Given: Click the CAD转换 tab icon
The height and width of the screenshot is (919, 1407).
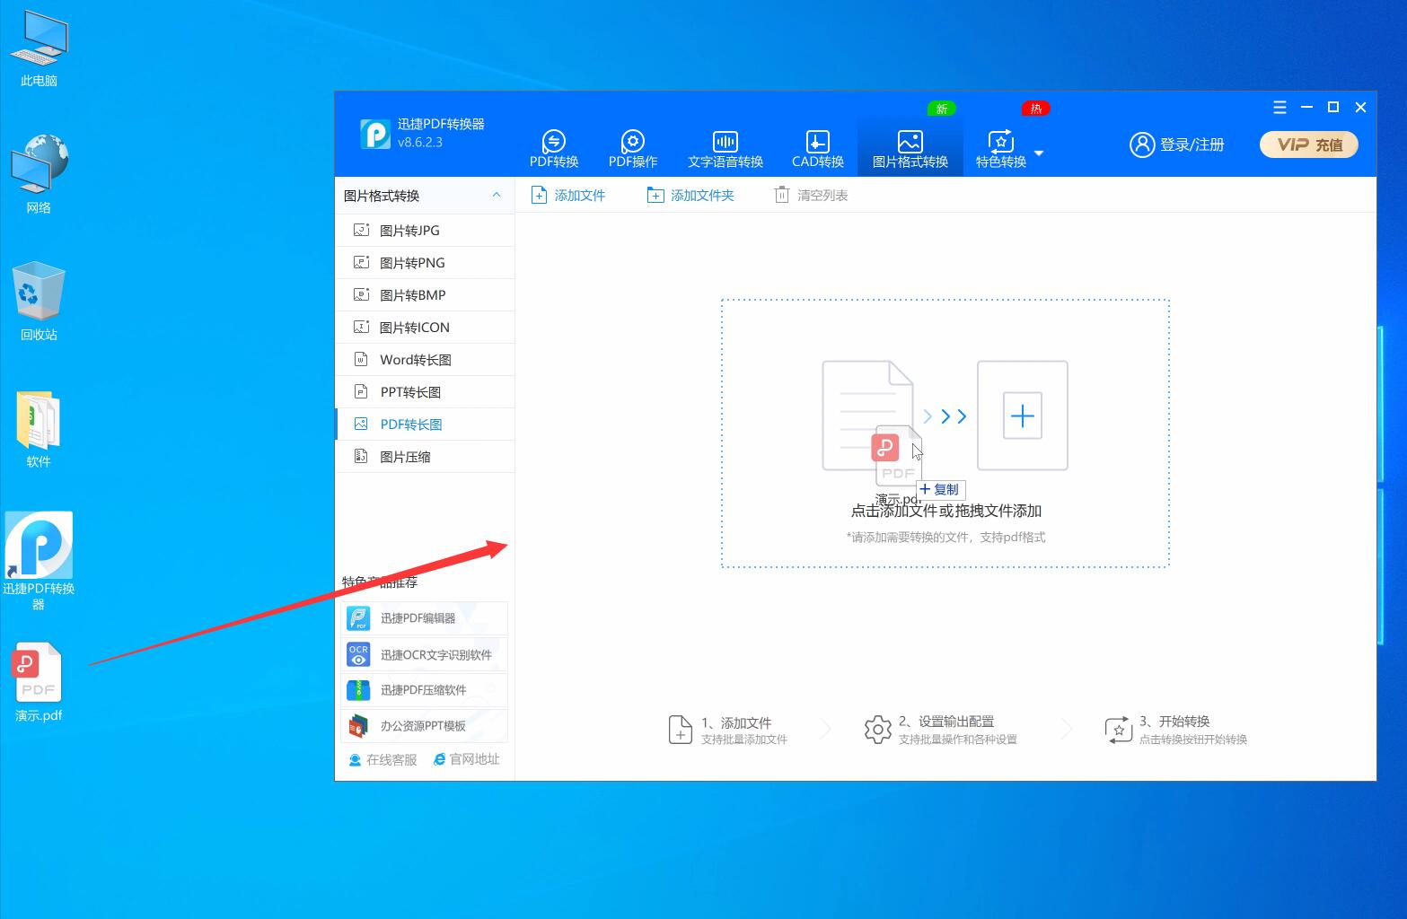Looking at the screenshot, I should [817, 141].
